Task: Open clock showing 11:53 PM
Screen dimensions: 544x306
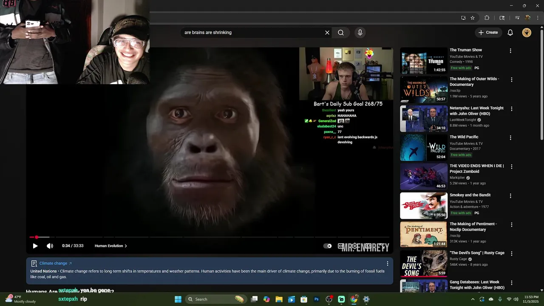Action: pyautogui.click(x=531, y=299)
